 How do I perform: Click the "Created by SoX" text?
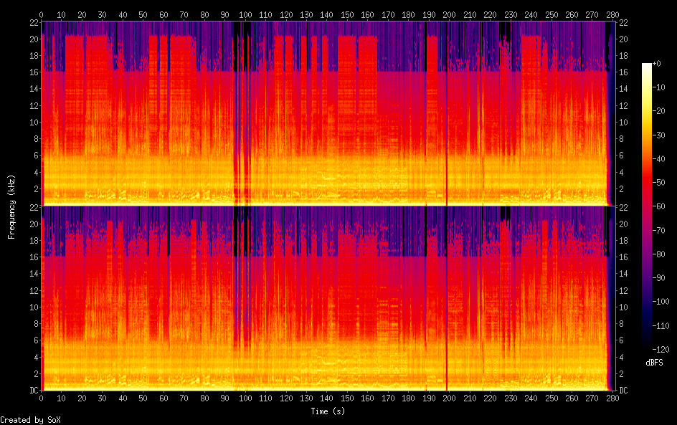coord(30,420)
